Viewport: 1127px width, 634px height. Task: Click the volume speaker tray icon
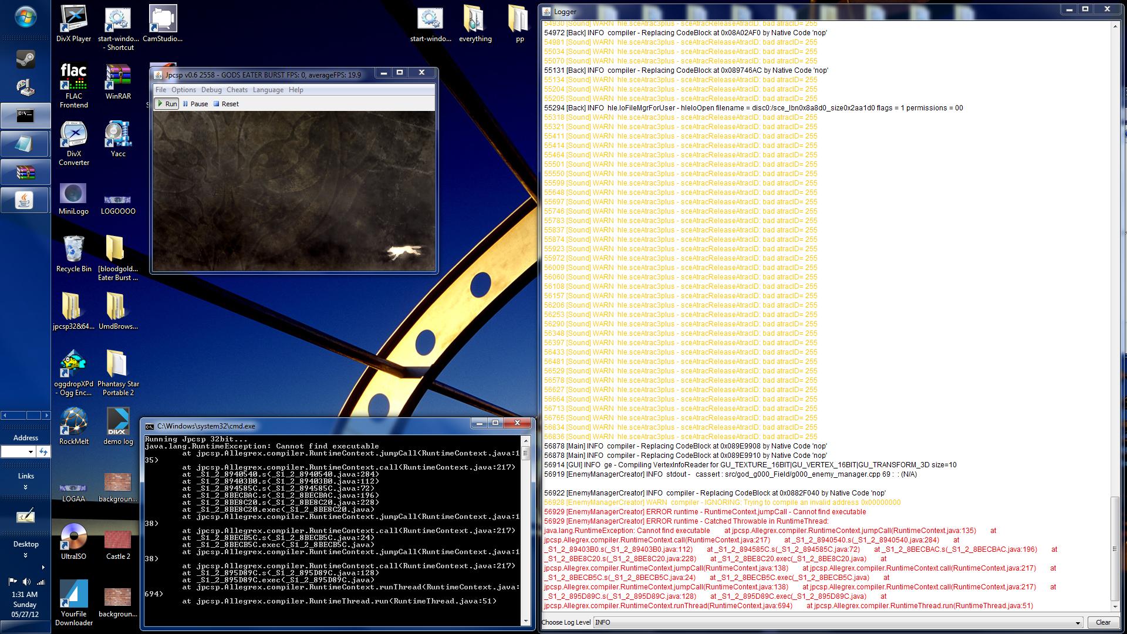pos(26,582)
